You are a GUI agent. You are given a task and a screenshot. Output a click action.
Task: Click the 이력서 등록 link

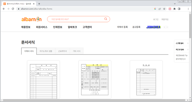pos(122,27)
